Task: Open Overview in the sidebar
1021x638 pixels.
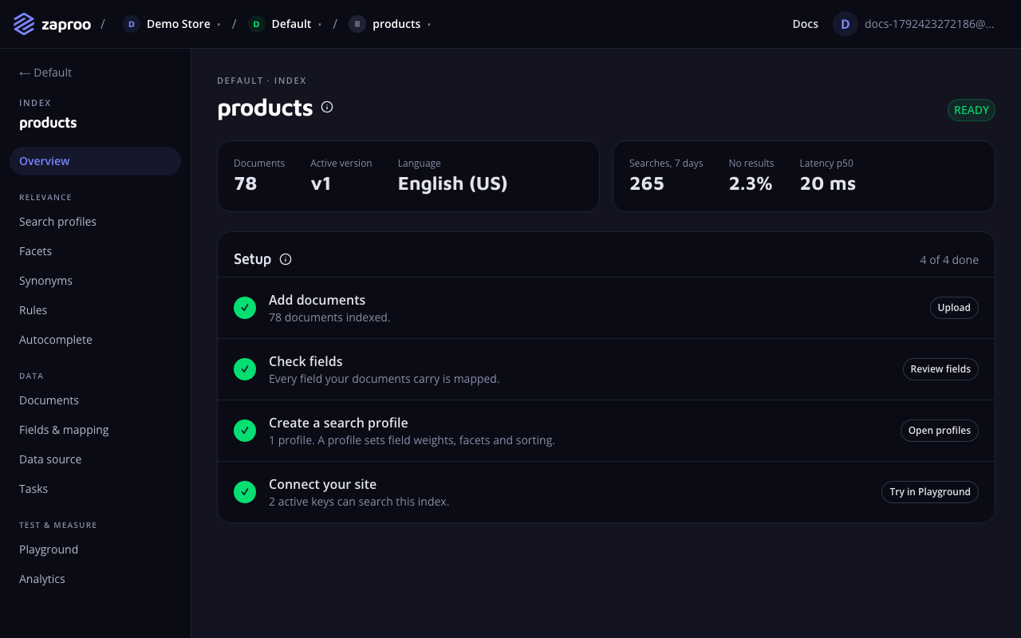Action: click(x=95, y=161)
